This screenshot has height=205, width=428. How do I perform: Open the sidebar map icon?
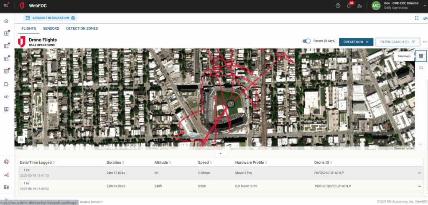tap(6, 46)
